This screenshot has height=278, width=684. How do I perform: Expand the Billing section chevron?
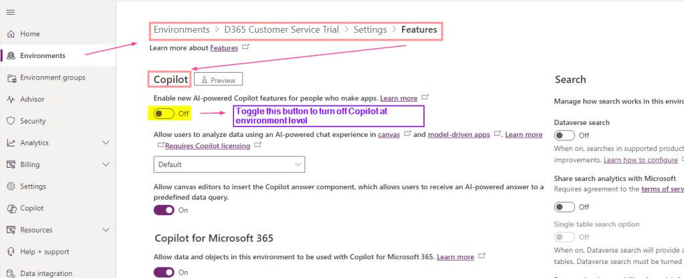pyautogui.click(x=106, y=164)
